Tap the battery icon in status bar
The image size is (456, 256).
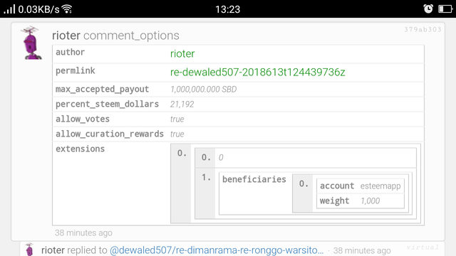(445, 9)
